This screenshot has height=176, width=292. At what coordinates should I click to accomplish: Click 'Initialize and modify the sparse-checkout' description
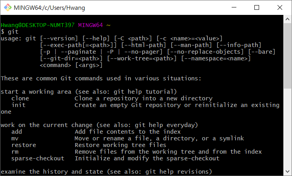click(x=147, y=158)
